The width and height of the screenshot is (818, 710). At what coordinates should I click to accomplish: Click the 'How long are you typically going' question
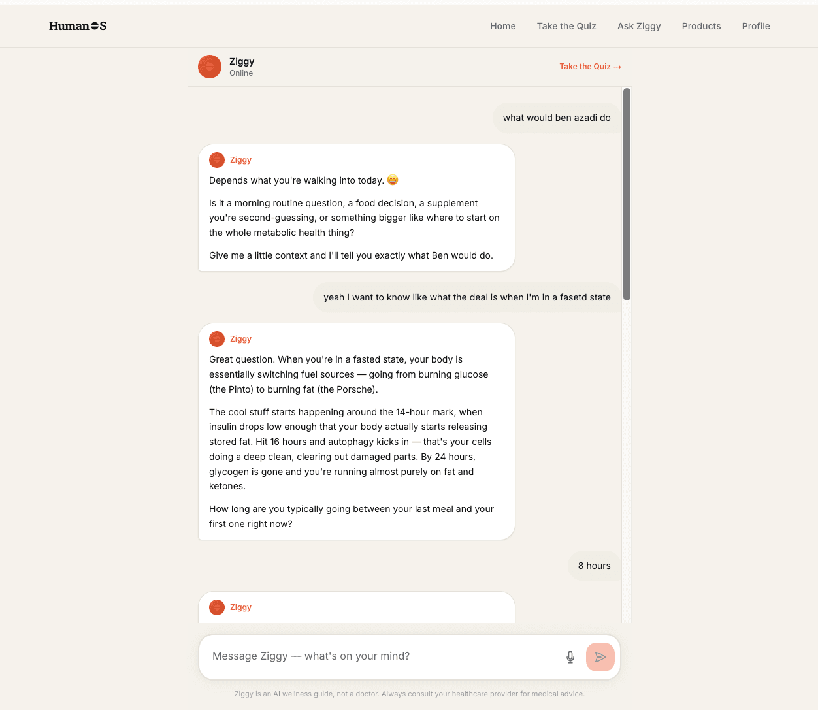point(352,516)
